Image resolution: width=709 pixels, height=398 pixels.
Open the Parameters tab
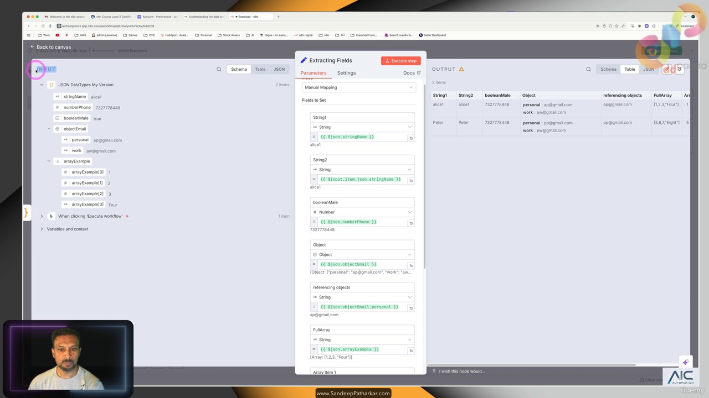click(314, 73)
